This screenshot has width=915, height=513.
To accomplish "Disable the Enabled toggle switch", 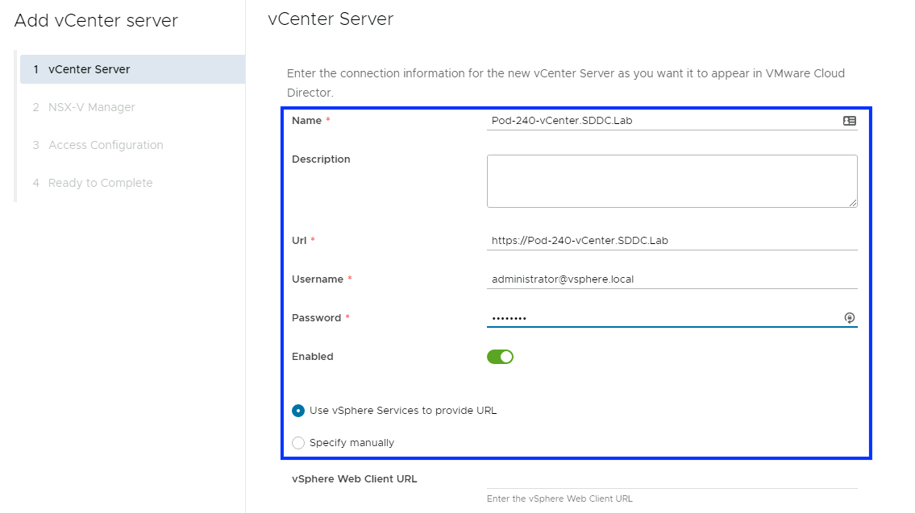I will (x=500, y=357).
